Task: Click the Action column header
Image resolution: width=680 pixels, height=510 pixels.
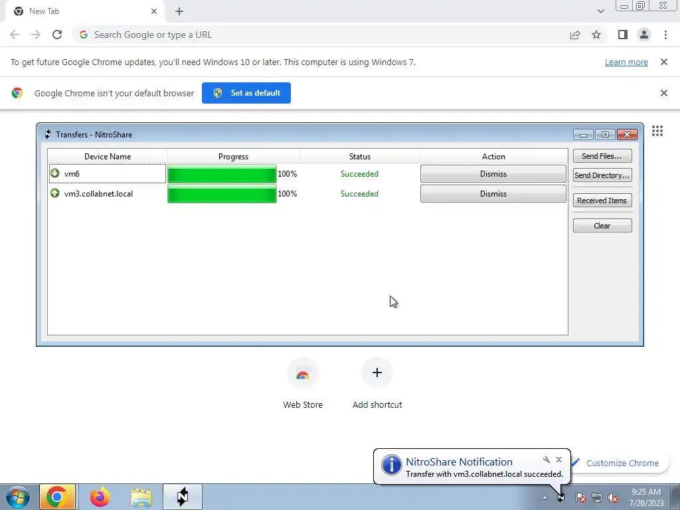Action: coord(493,157)
